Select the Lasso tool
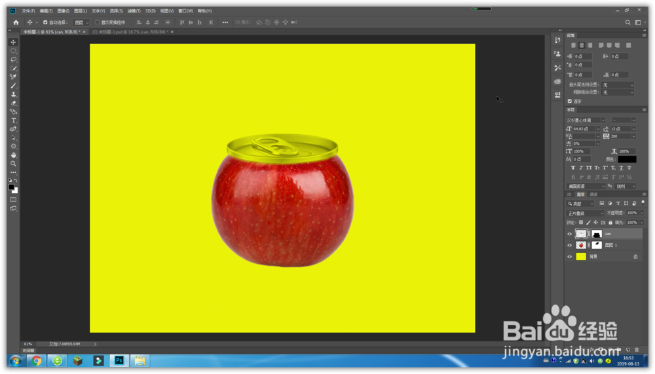This screenshot has height=374, width=655. pos(13,60)
